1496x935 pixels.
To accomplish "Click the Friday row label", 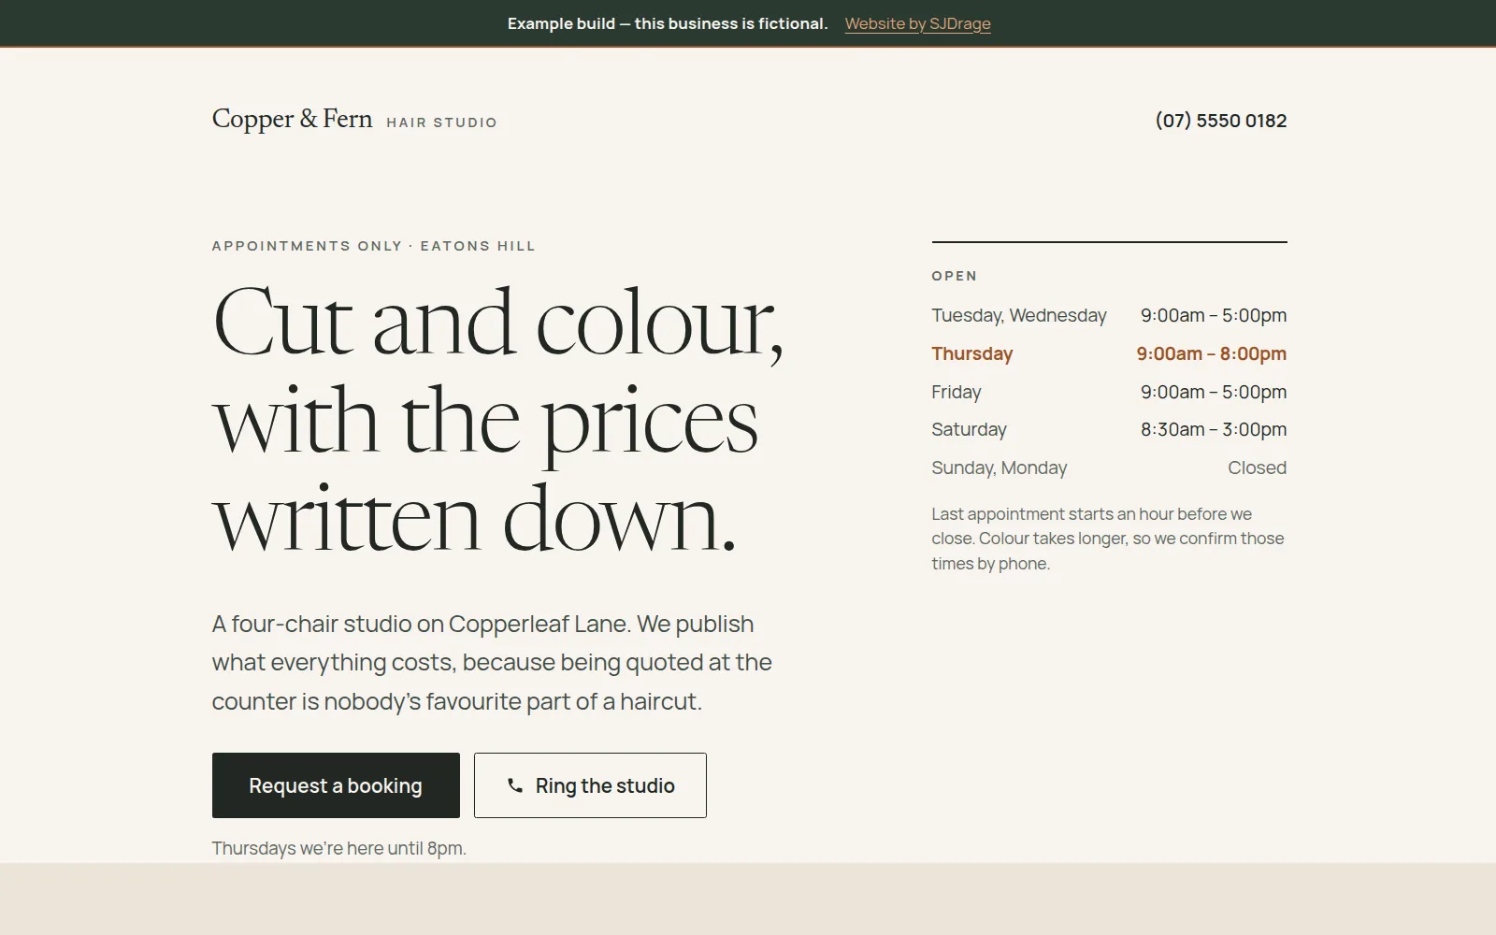I will tap(957, 392).
